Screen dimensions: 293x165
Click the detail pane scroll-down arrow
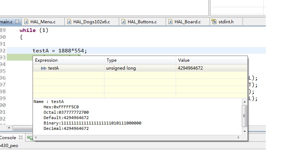(245, 132)
